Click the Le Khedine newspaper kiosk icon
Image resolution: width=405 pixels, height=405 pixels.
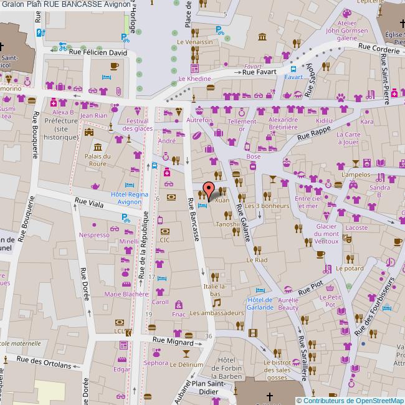click(194, 69)
